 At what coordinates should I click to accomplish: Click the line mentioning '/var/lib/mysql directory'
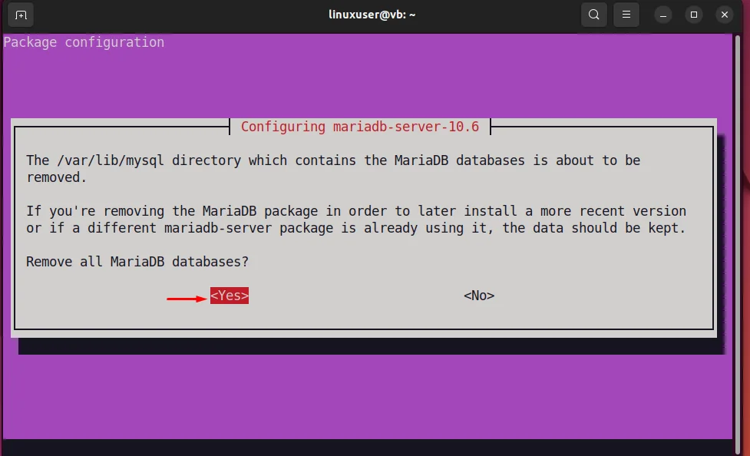(x=333, y=160)
